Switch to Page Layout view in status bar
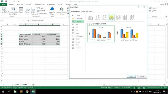The width and height of the screenshot is (168, 94). click(x=139, y=88)
